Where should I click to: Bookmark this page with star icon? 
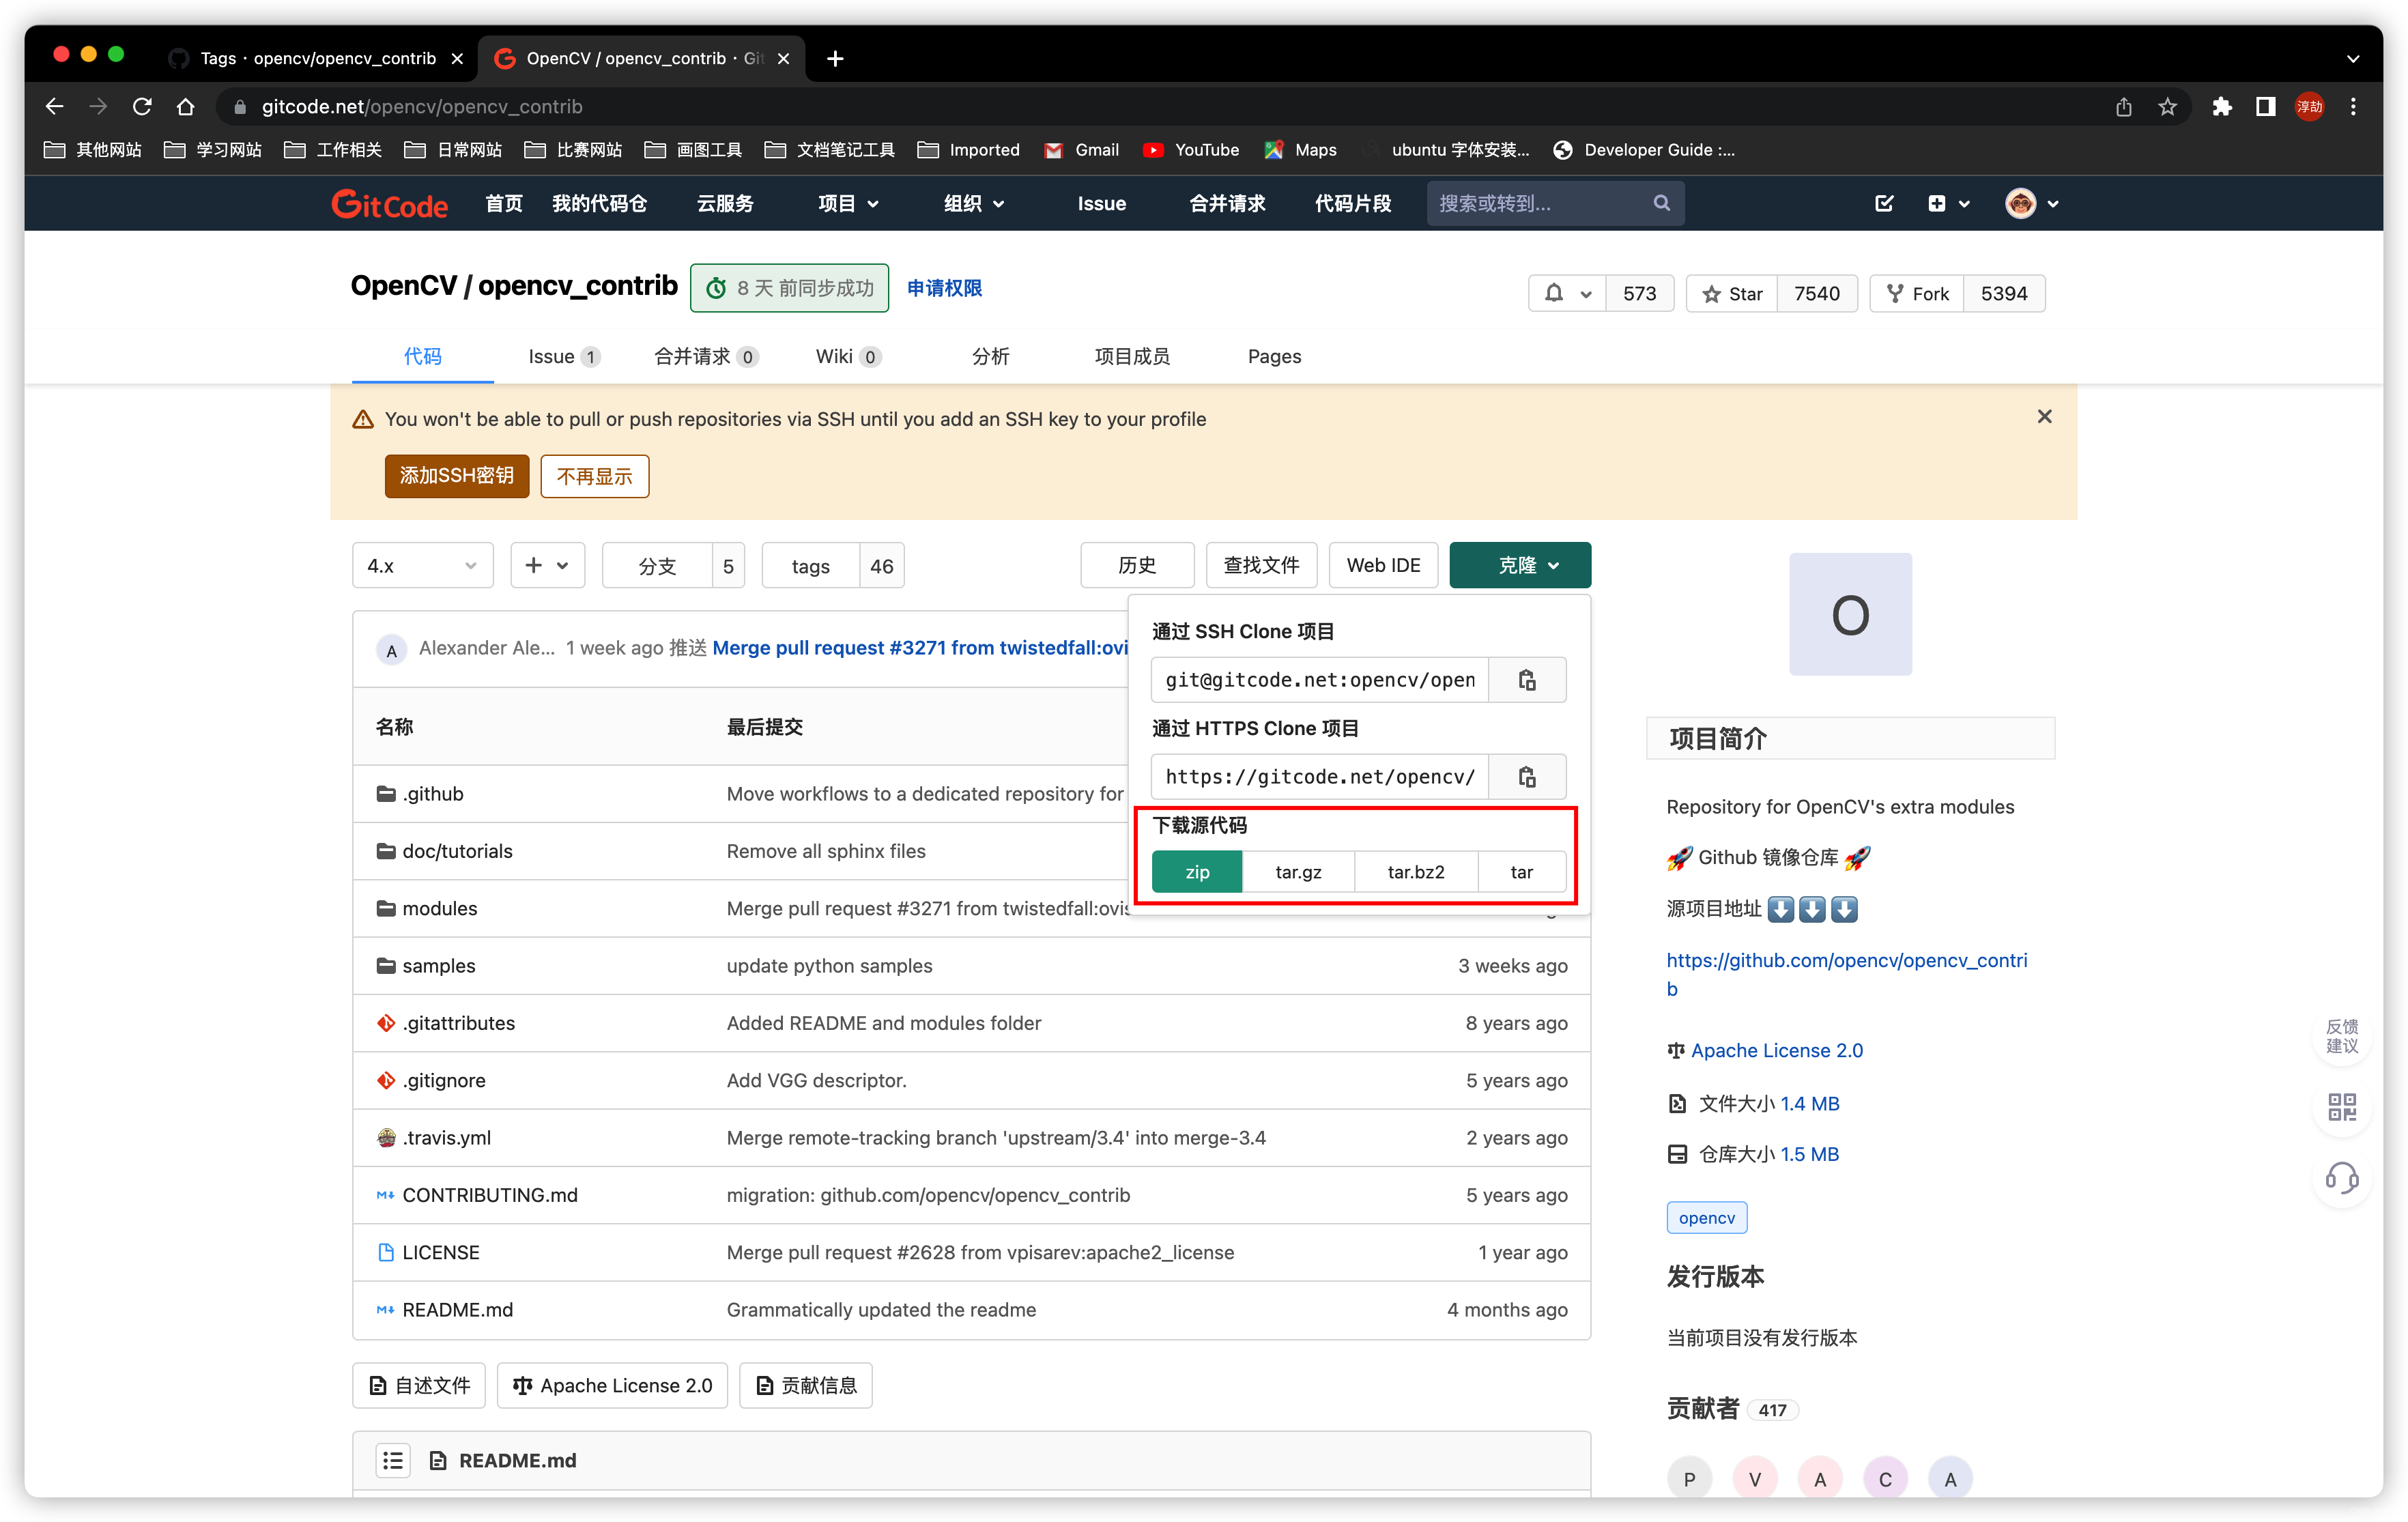[2167, 107]
